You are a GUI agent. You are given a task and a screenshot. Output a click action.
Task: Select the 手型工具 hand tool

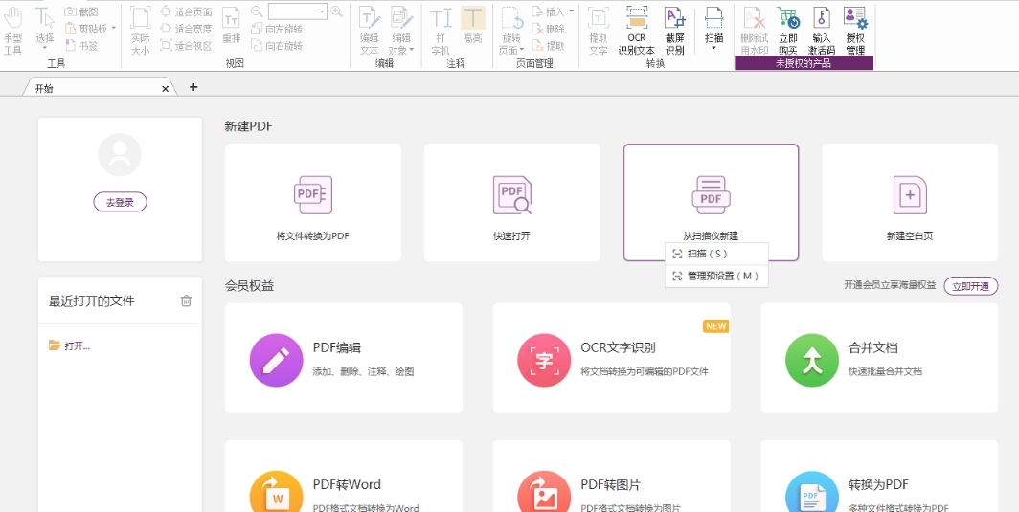coord(13,31)
